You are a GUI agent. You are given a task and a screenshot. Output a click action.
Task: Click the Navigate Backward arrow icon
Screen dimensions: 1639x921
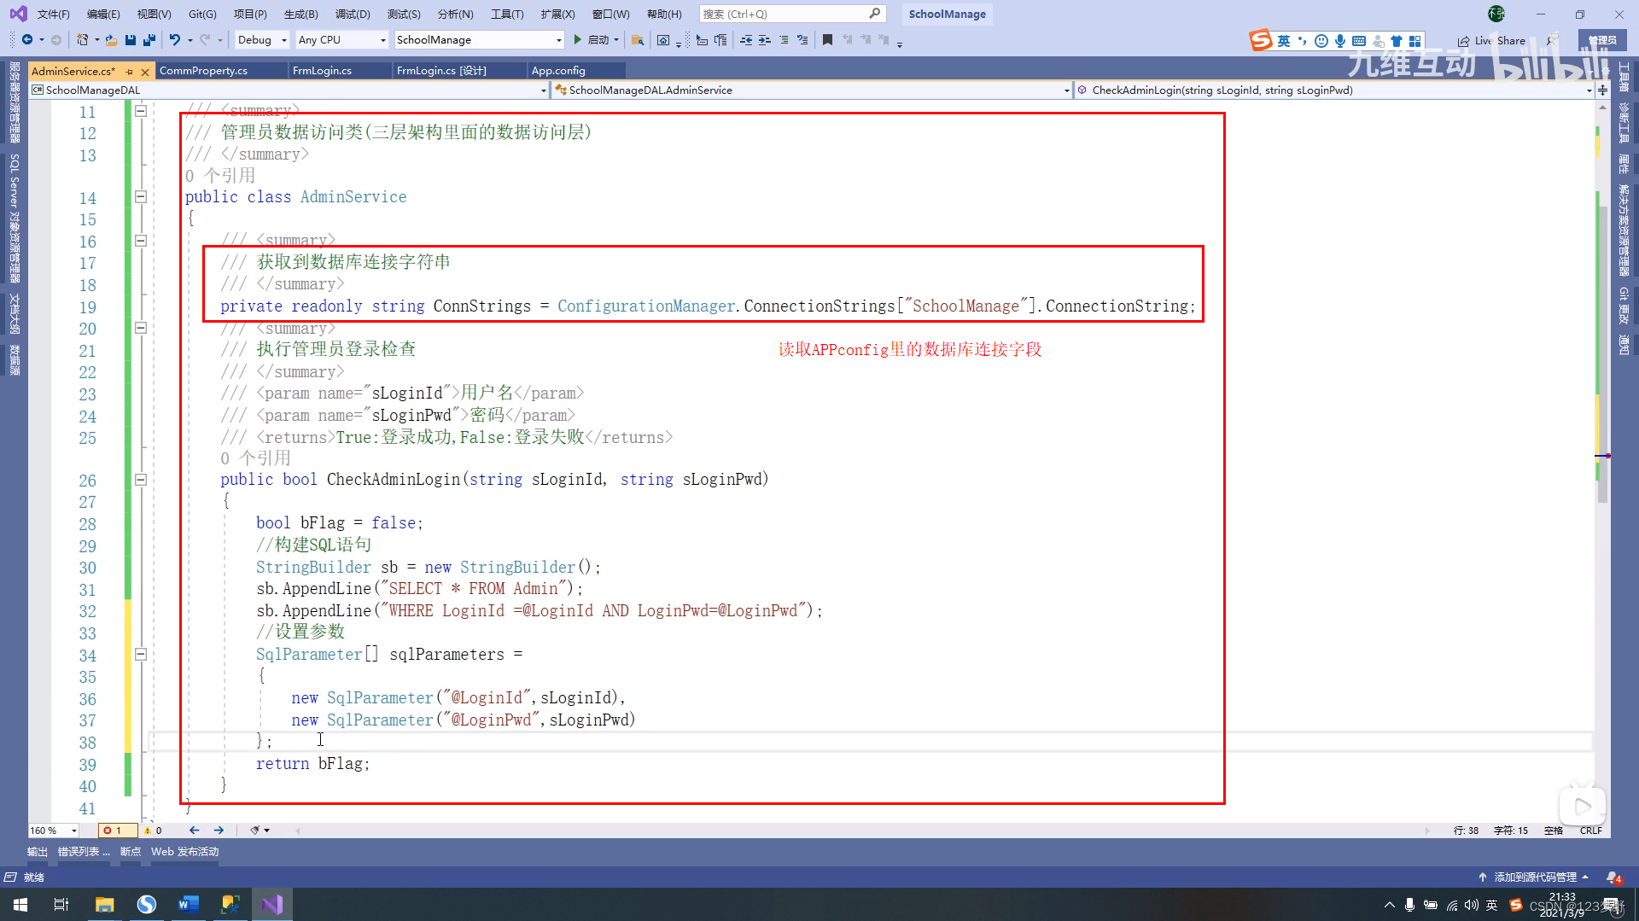[x=27, y=39]
